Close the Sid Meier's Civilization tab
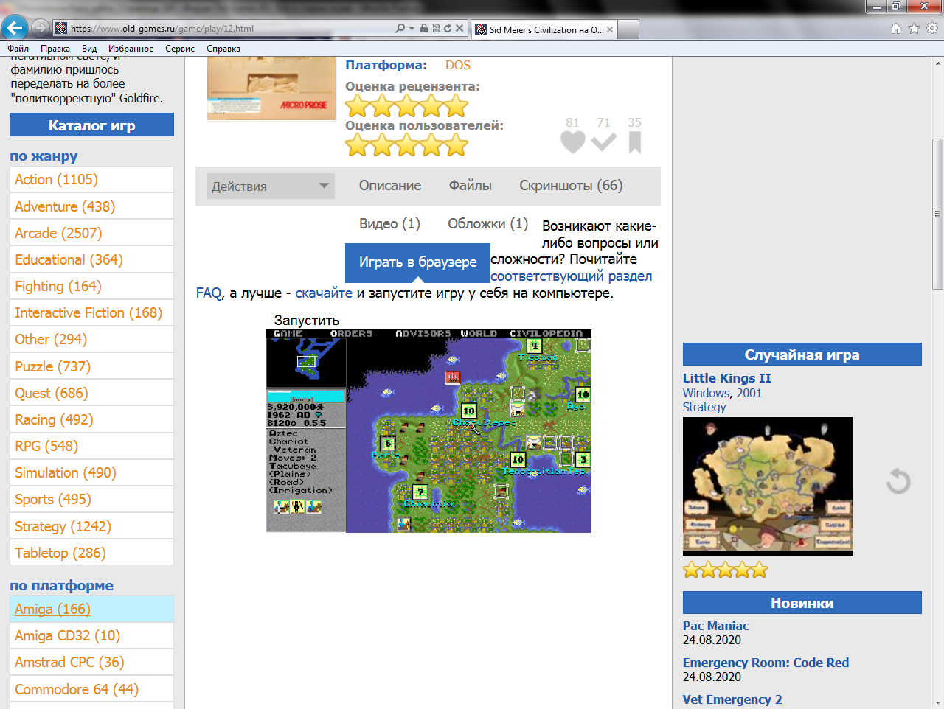 click(x=610, y=29)
